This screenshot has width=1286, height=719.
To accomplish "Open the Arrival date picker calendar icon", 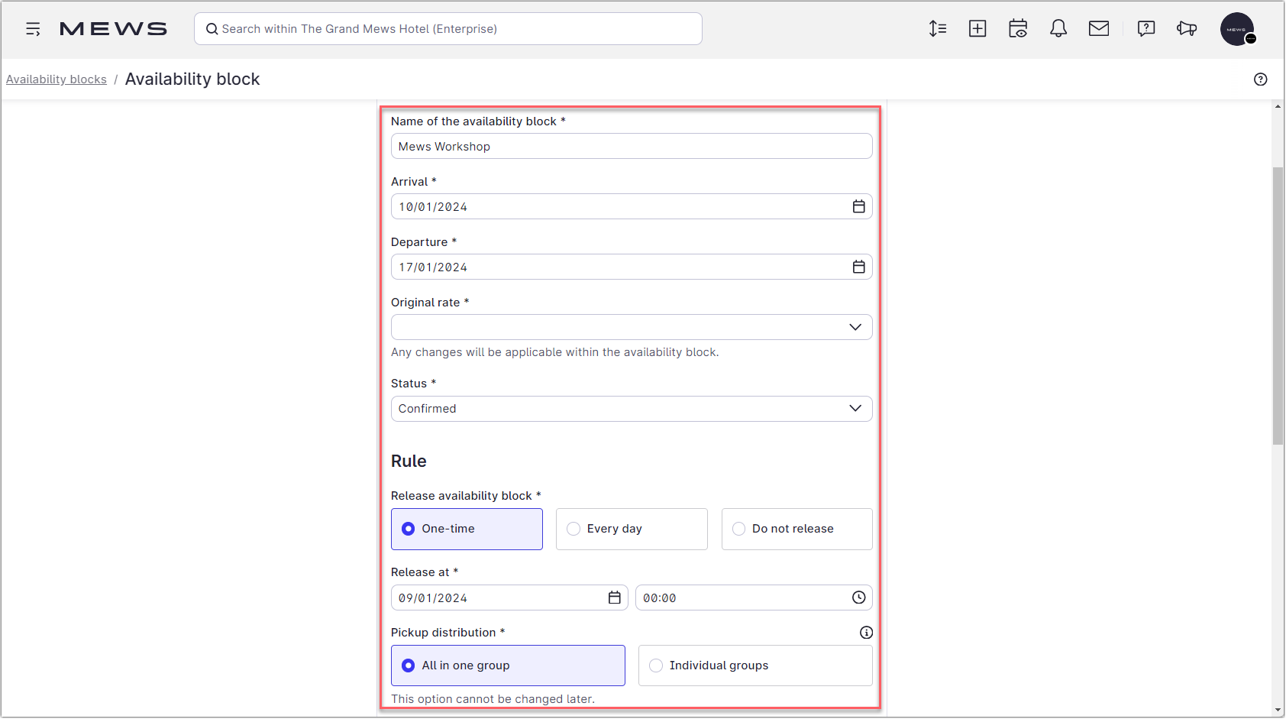I will point(858,206).
